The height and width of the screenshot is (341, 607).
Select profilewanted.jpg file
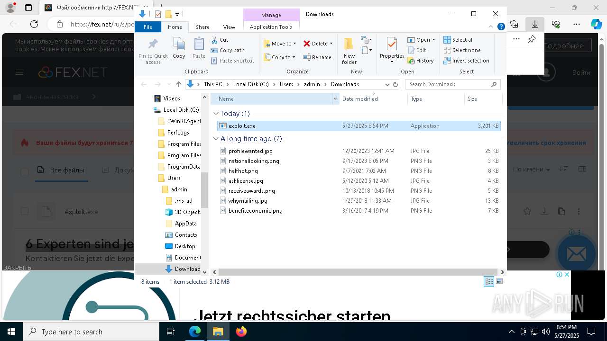click(359, 151)
